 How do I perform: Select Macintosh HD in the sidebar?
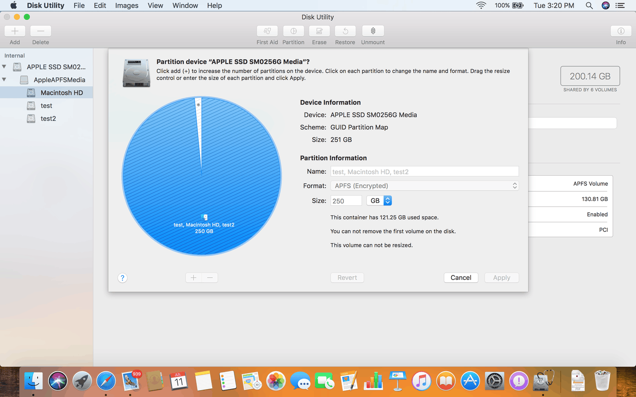point(46,93)
